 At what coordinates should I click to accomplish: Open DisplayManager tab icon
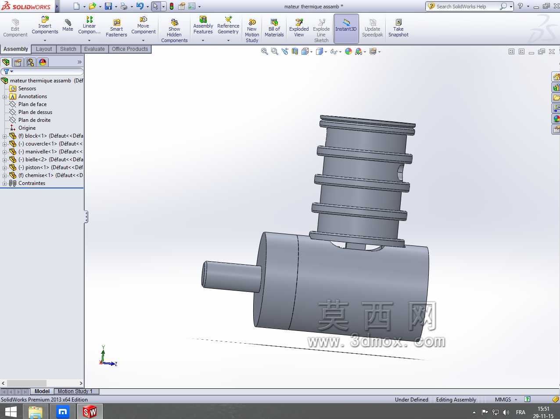[43, 62]
